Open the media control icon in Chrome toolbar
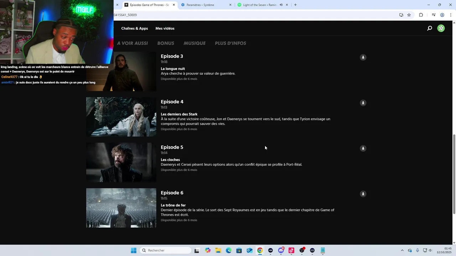This screenshot has width=456, height=256. [x=434, y=15]
